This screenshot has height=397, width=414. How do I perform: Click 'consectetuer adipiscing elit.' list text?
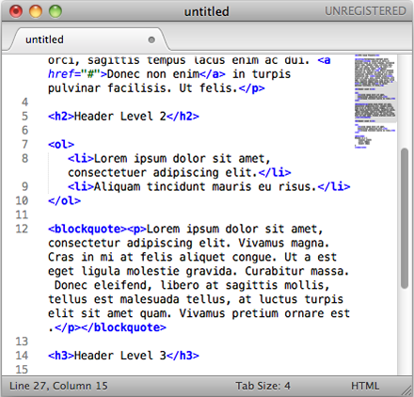point(163,173)
